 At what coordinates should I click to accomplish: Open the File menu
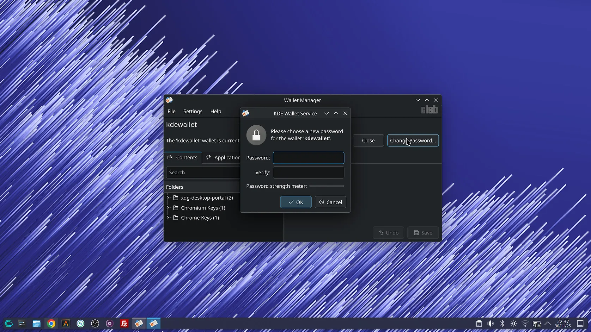(171, 111)
